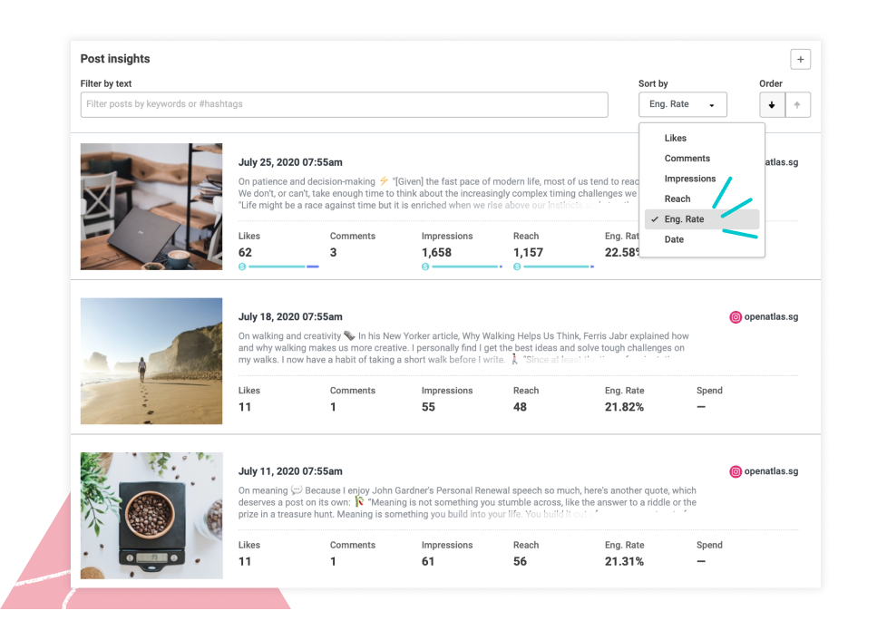Choose Comments from the sort options
The height and width of the screenshot is (630, 877).
pyautogui.click(x=687, y=159)
